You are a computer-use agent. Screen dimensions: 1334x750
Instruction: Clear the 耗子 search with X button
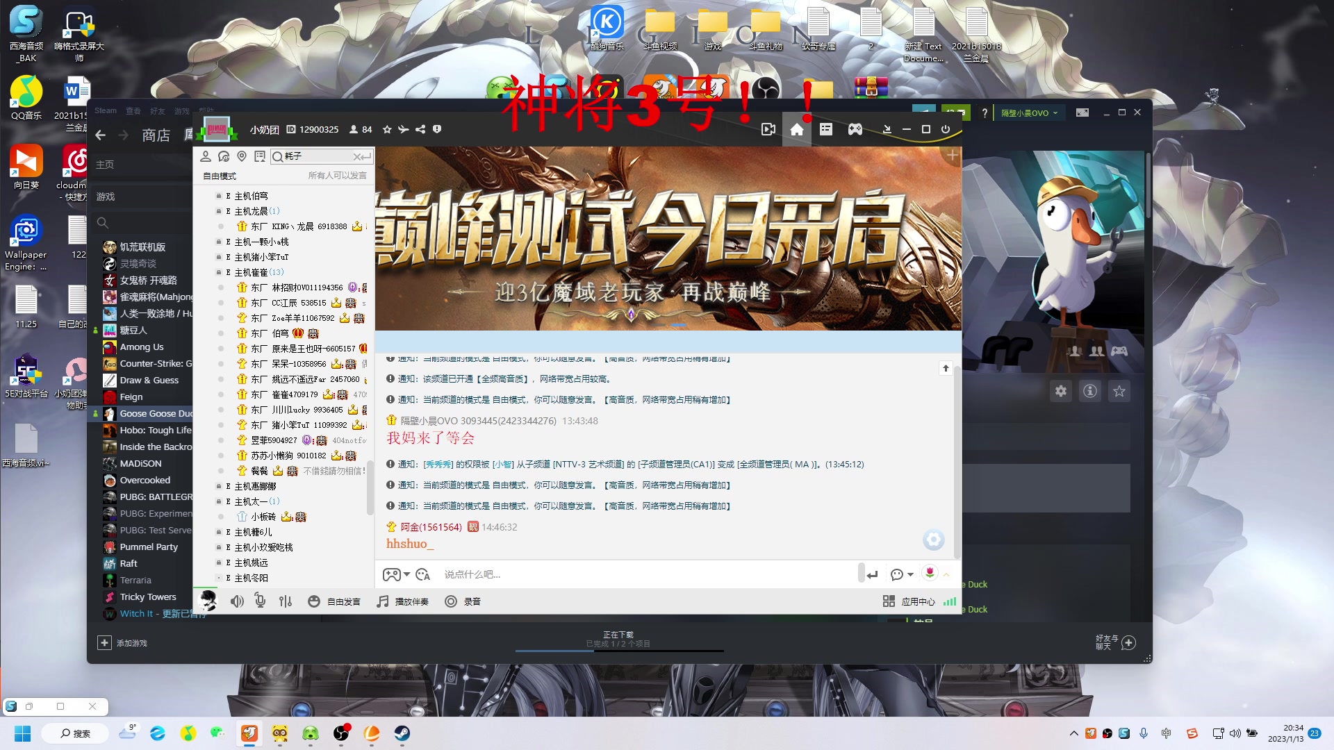click(x=356, y=156)
